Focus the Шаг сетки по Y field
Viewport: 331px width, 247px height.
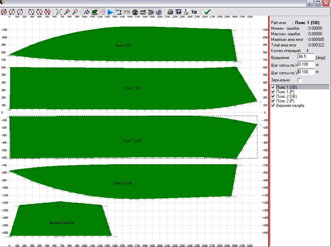click(x=306, y=72)
